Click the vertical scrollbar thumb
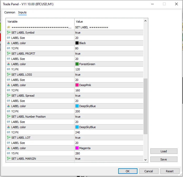The image size is (183, 177). [x=145, y=106]
